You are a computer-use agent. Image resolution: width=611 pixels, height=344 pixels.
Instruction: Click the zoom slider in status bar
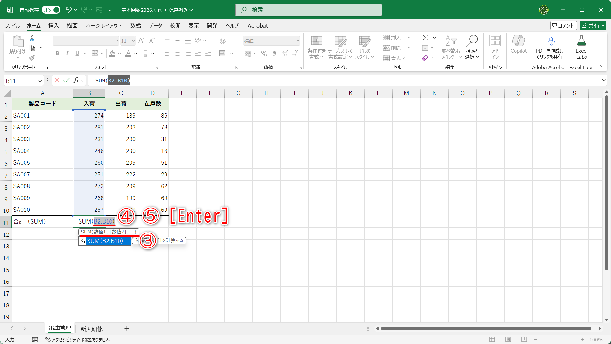click(559, 340)
